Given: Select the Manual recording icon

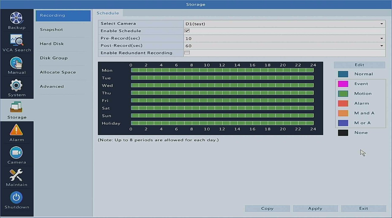Looking at the screenshot, I should [16, 63].
